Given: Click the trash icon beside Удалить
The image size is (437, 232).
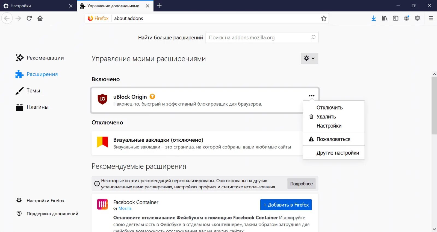Looking at the screenshot, I should (311, 117).
